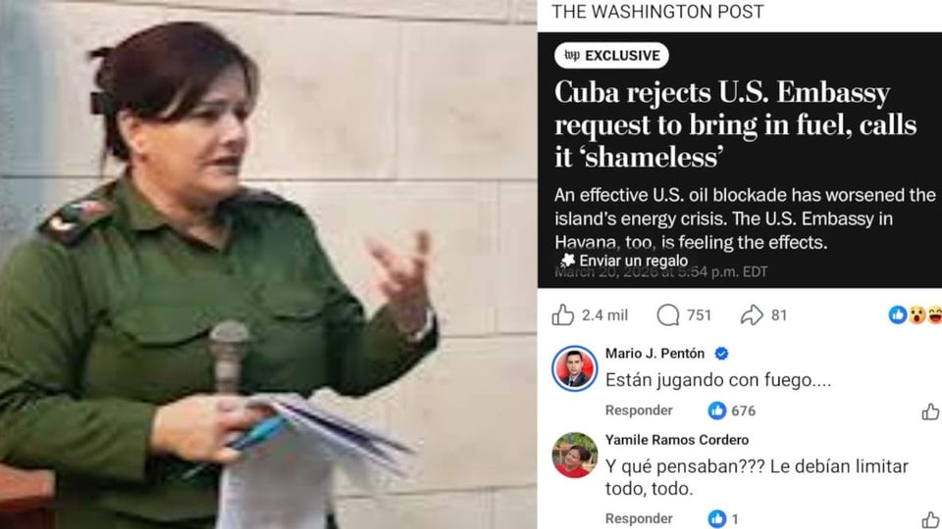This screenshot has height=529, width=942.
Task: Click the Enviar un regalo gift button
Action: [x=624, y=261]
